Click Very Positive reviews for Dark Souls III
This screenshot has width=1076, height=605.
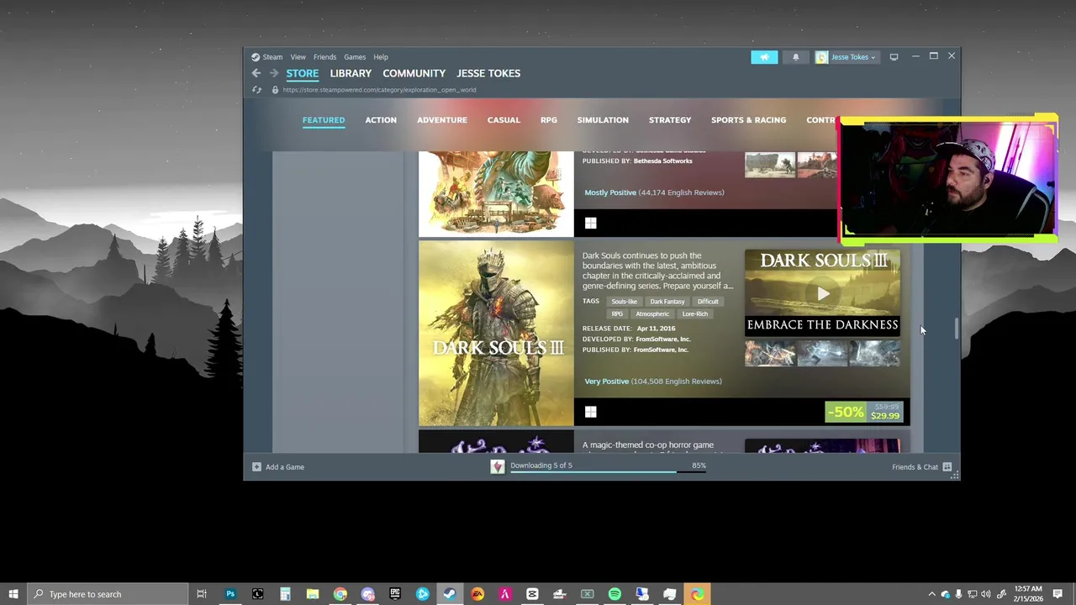coord(653,381)
